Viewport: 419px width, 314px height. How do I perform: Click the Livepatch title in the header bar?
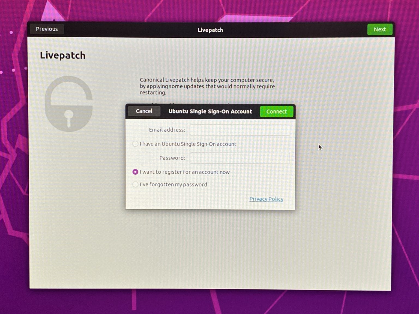(x=210, y=30)
